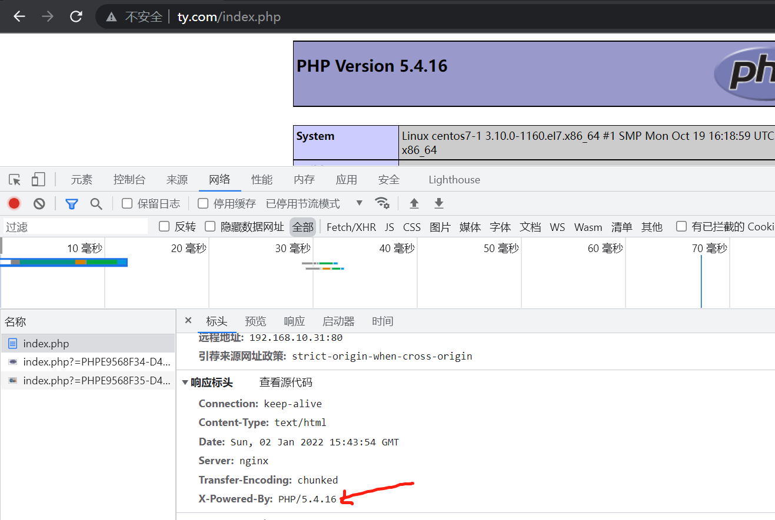Open the 元素 DevTools tab
Image resolution: width=775 pixels, height=520 pixels.
pos(82,180)
